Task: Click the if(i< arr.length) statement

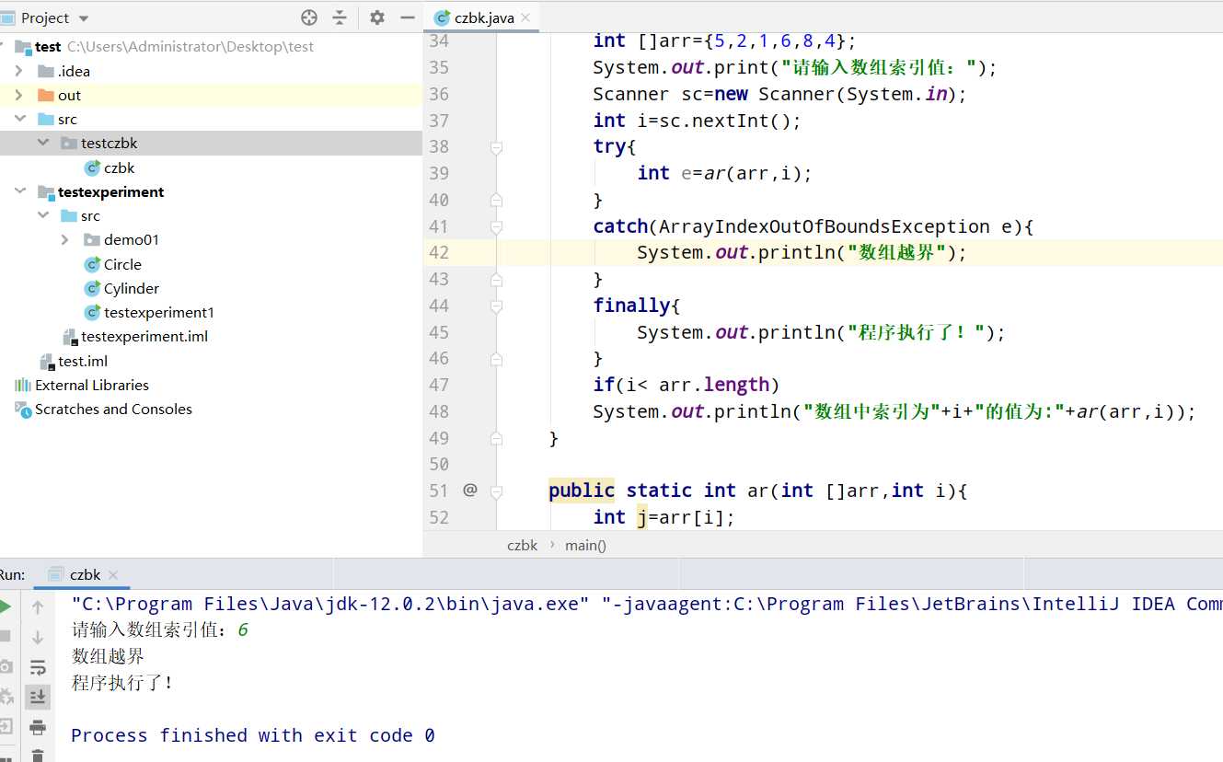Action: (x=686, y=385)
